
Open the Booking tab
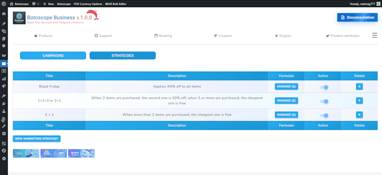click(163, 36)
